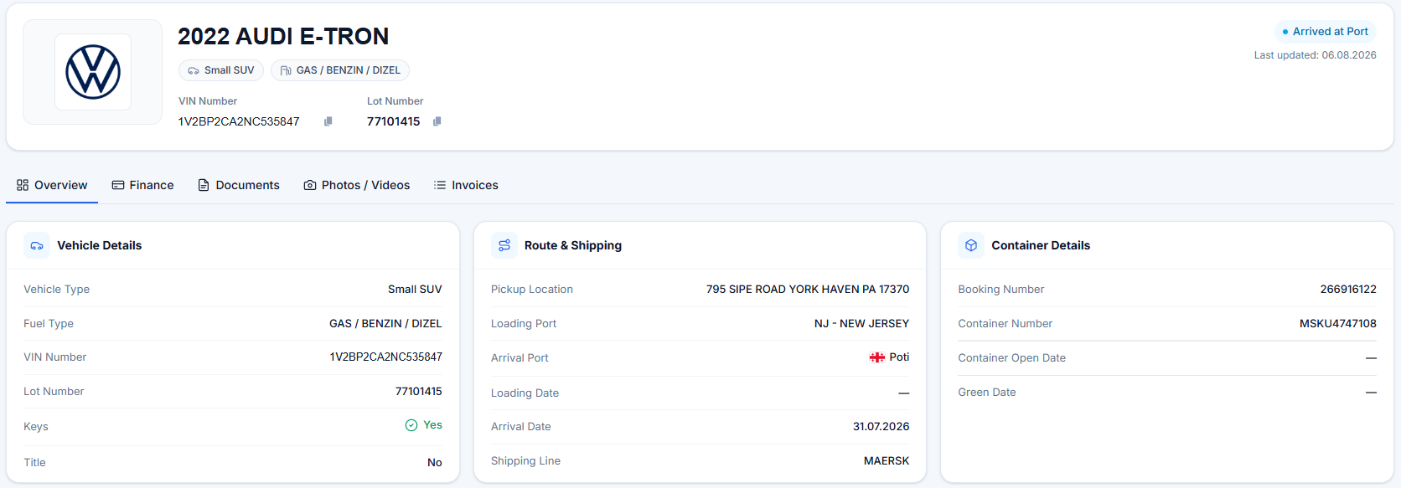The image size is (1401, 488).
Task: Click the Vehicle Type value Small SUV
Action: (415, 290)
